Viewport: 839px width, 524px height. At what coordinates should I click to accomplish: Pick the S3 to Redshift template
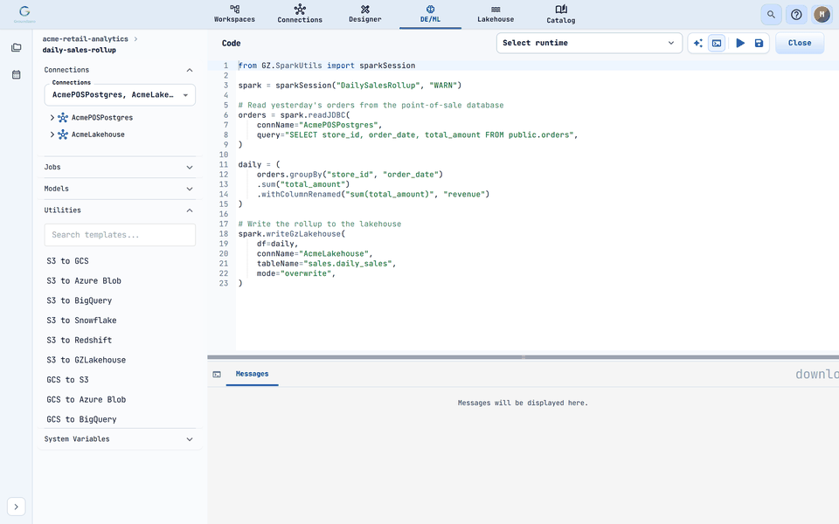click(x=80, y=340)
